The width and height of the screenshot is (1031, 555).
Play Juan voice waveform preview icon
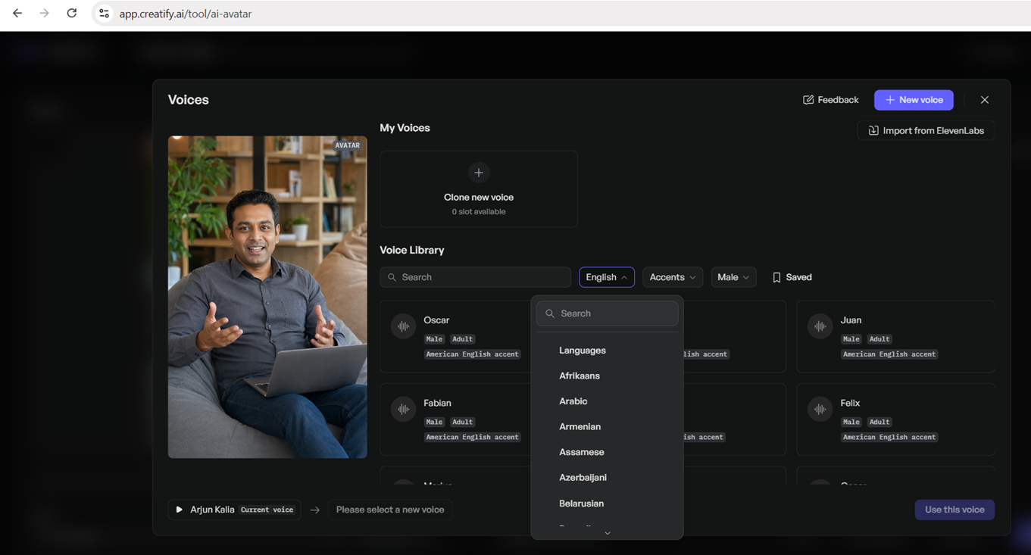(820, 326)
